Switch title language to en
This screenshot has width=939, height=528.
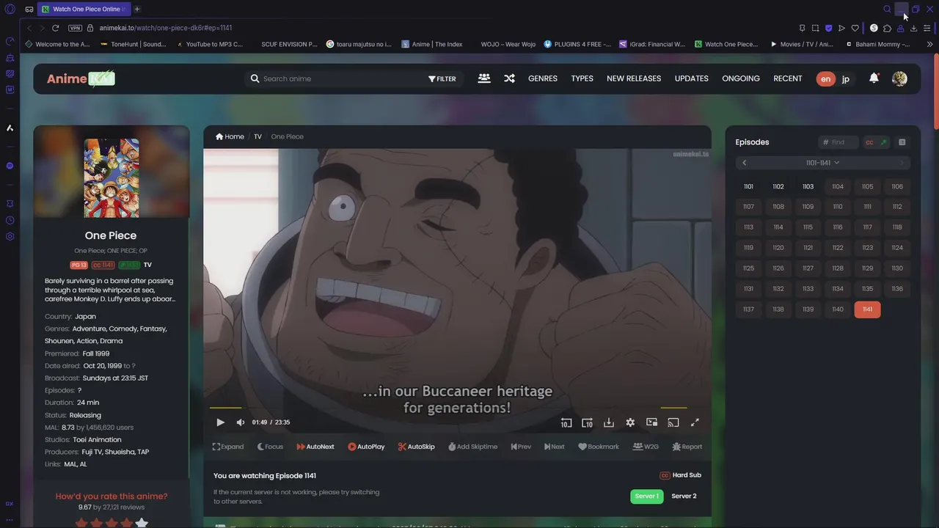tap(826, 79)
